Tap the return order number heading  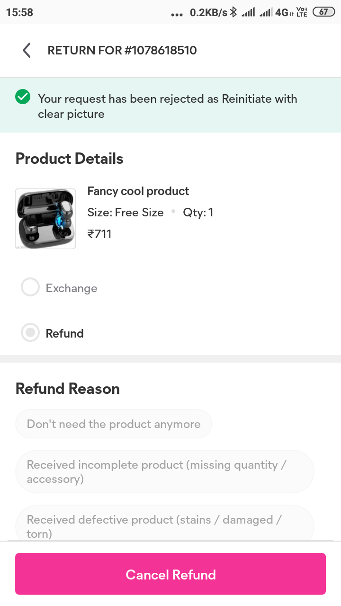pos(122,50)
